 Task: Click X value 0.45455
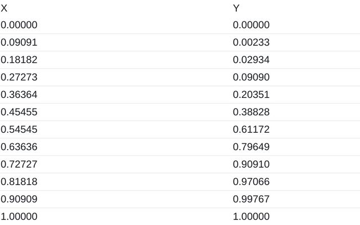19,112
